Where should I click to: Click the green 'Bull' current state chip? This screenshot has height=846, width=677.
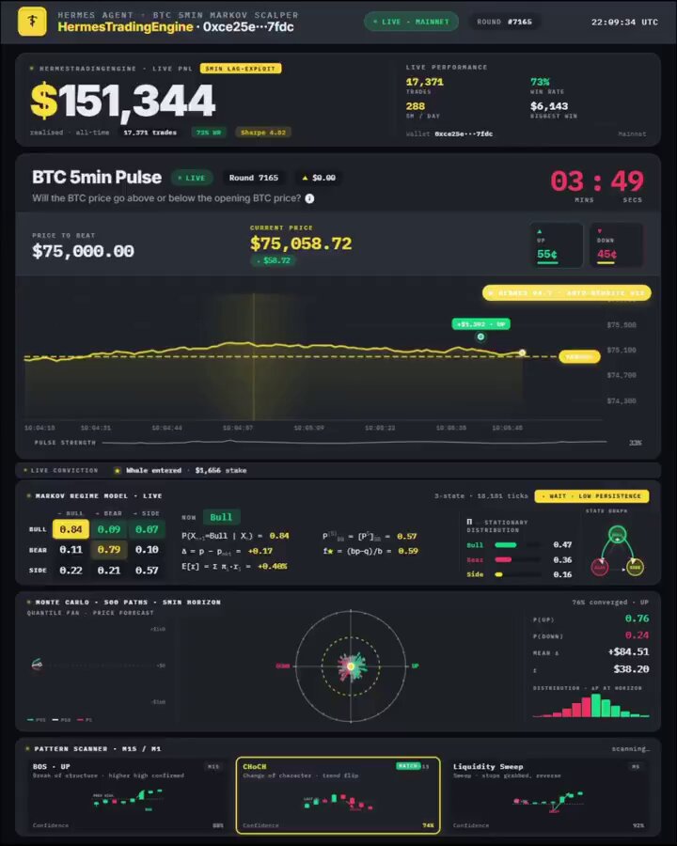point(221,517)
